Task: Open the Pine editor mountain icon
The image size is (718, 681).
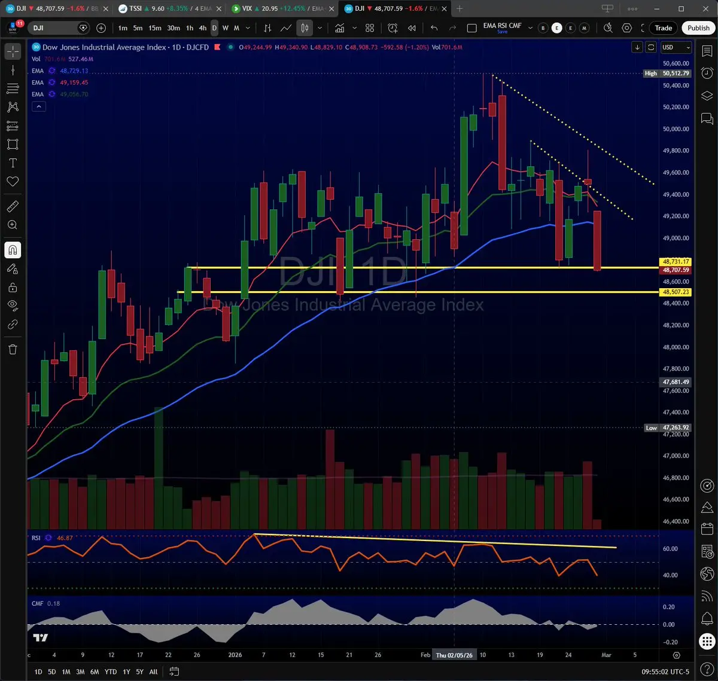Action: tap(707, 507)
